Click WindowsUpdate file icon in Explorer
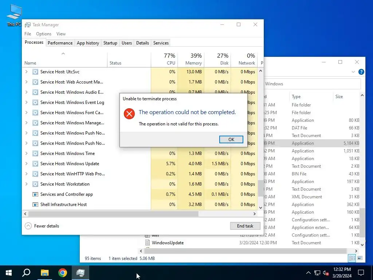The height and width of the screenshot is (280, 373). [148, 242]
